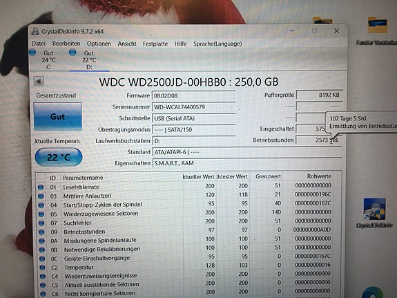The width and height of the screenshot is (397, 298).
Task: Click the Betriebsstunden value field
Action: point(319,140)
